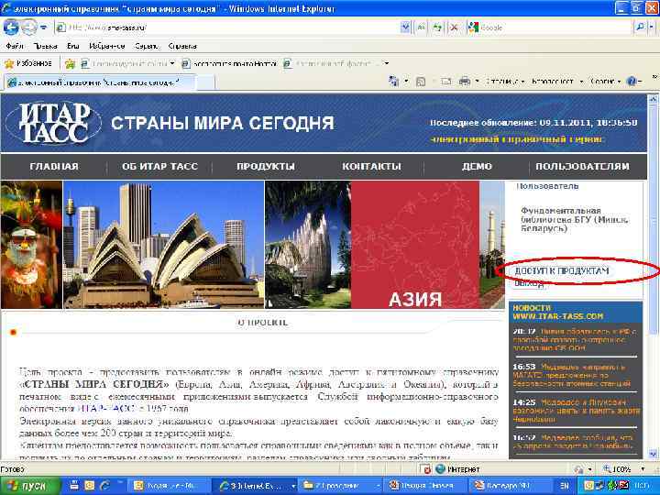This screenshot has height=495, width=660.
Task: Click the RSS feeds icon
Action: pyautogui.click(x=421, y=82)
